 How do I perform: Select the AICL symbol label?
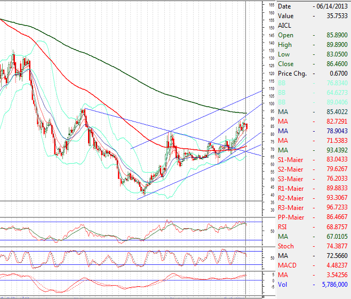pyautogui.click(x=285, y=26)
